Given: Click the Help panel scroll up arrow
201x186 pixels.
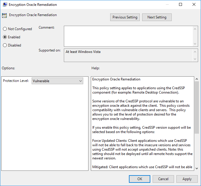Looking at the screenshot, I should click(197, 79).
